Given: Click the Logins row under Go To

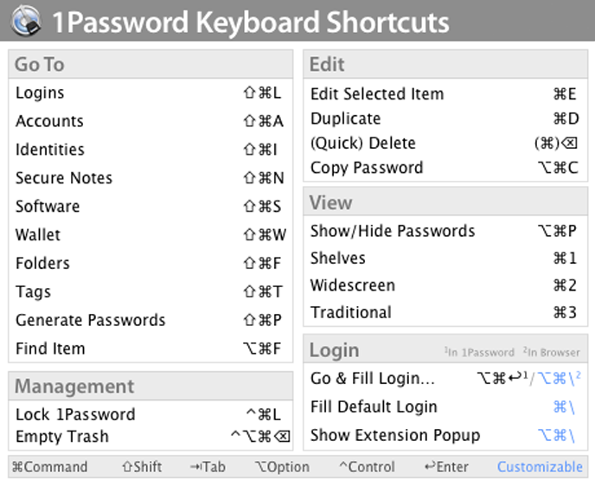Looking at the screenshot, I should 40,93.
